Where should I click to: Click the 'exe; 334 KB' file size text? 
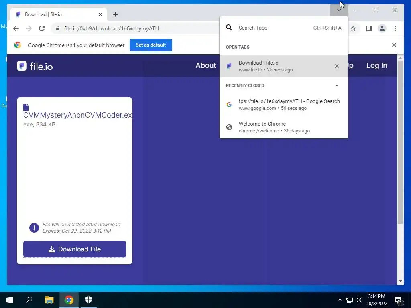pyautogui.click(x=39, y=124)
